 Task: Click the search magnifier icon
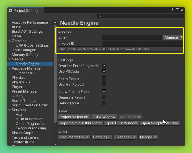pos(100,16)
